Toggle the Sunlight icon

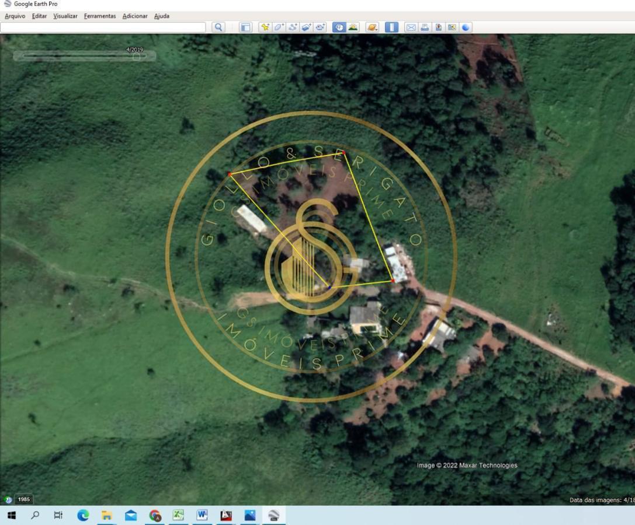click(x=353, y=27)
